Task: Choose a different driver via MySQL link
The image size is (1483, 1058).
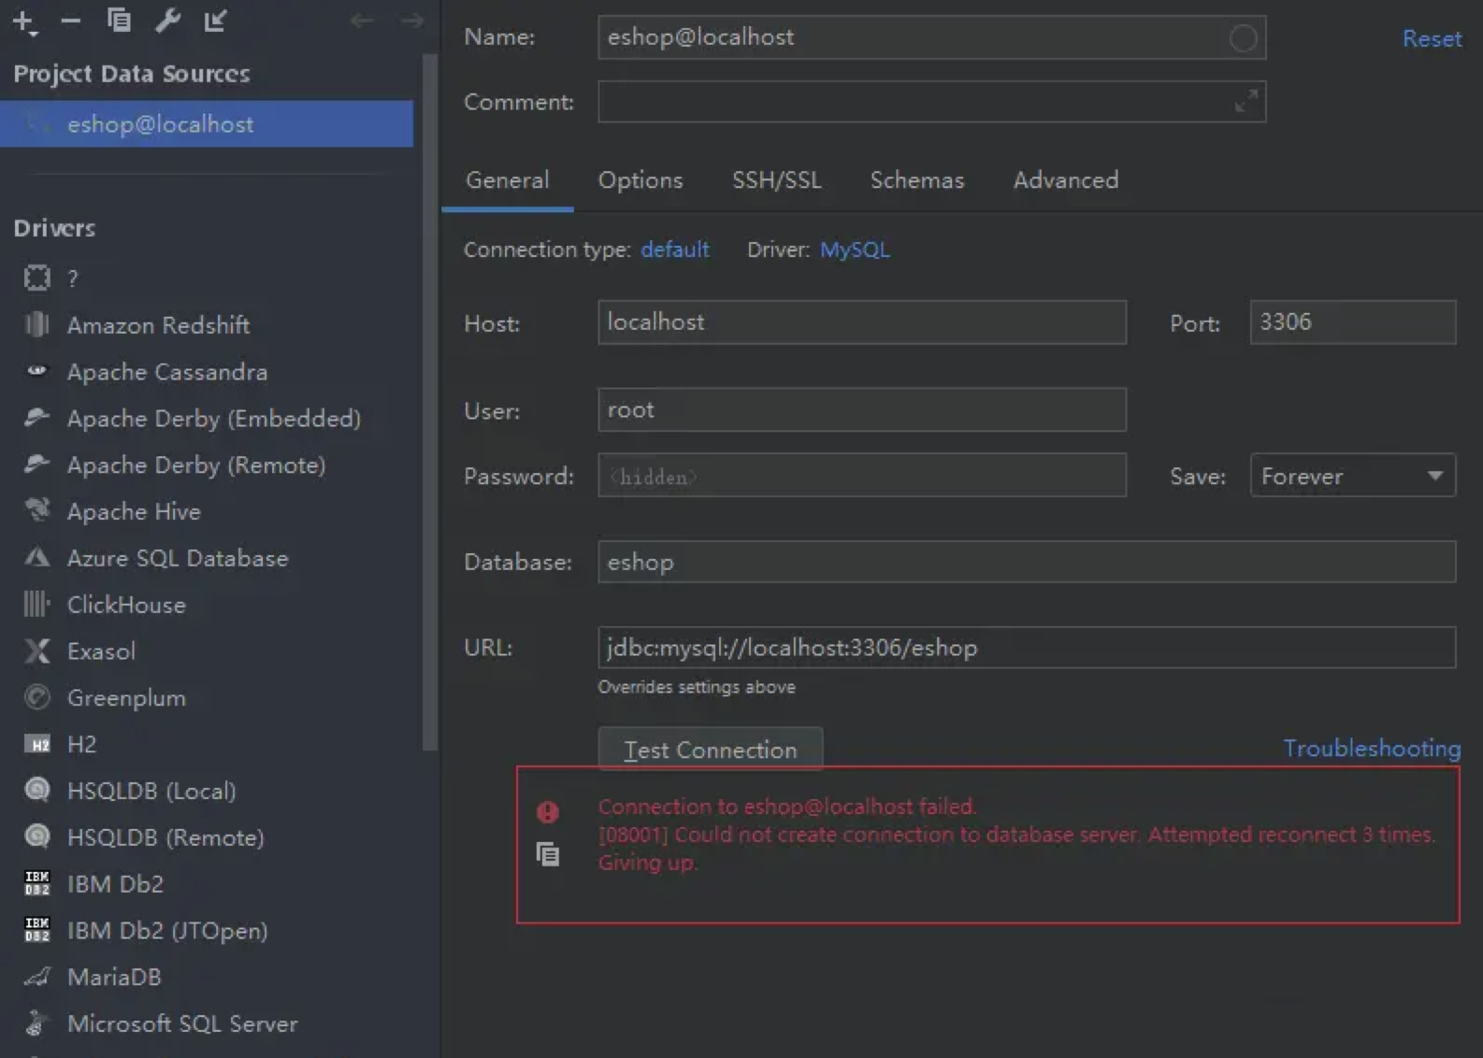Action: pos(855,250)
